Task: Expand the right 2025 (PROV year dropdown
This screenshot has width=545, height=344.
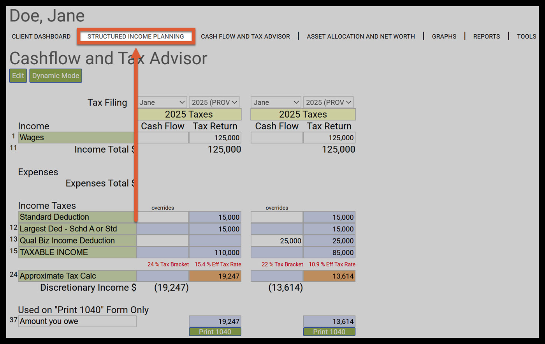Action: point(328,102)
